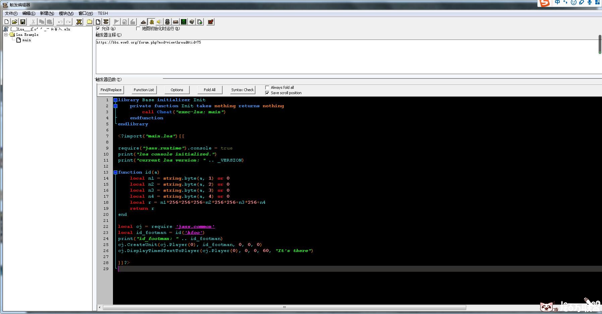Toggle the 允许 (enabled) checkbox
The image size is (602, 314).
[98, 29]
